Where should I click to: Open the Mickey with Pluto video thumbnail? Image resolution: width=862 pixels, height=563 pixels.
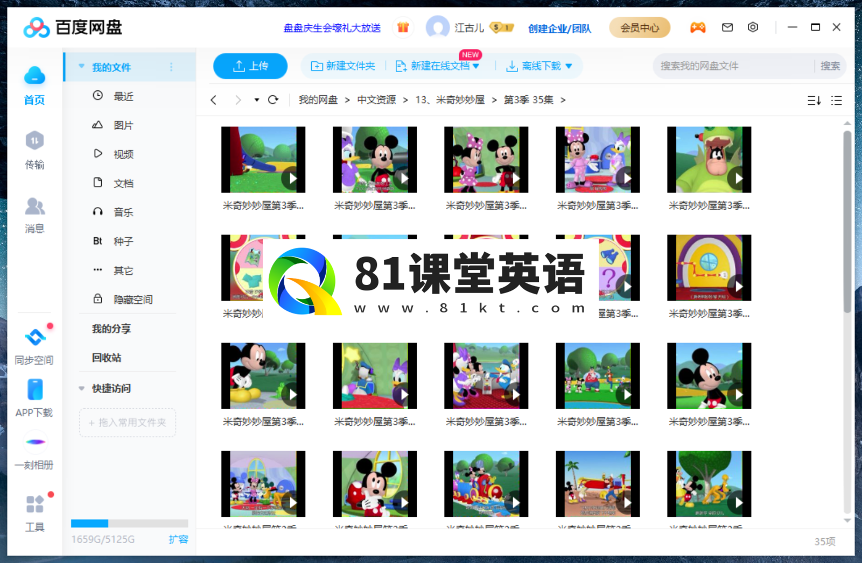click(709, 484)
